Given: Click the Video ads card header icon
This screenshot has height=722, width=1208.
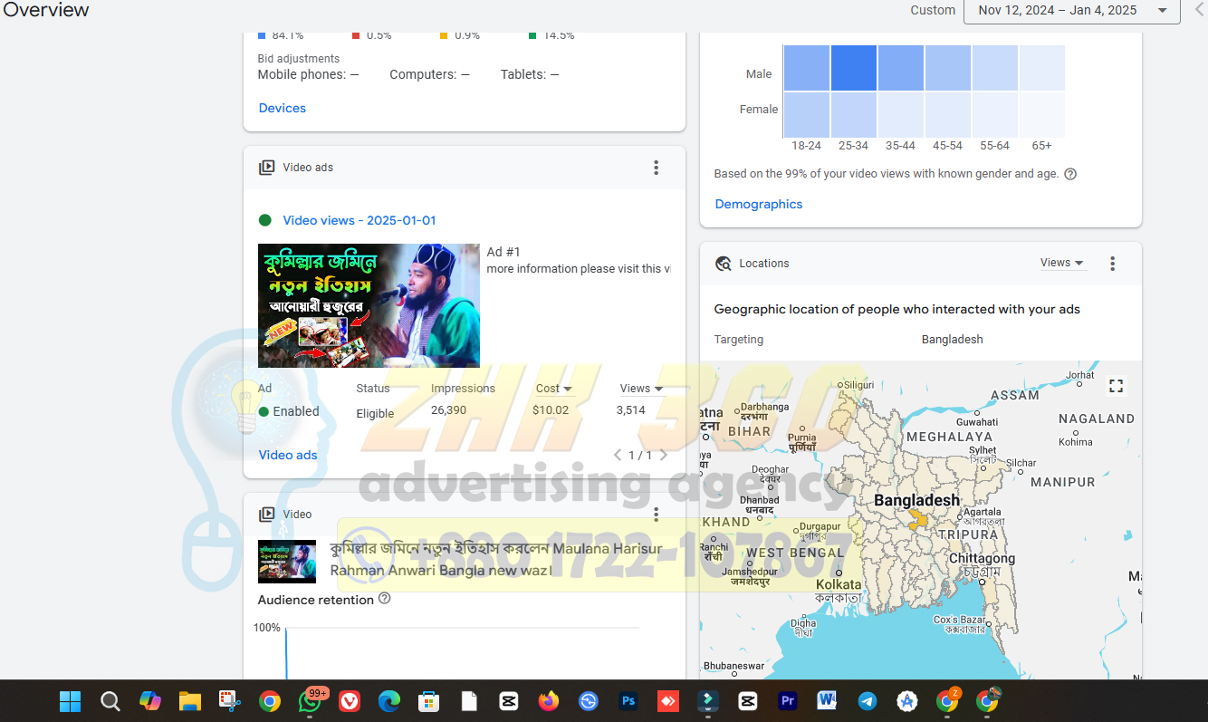Looking at the screenshot, I should coord(266,168).
